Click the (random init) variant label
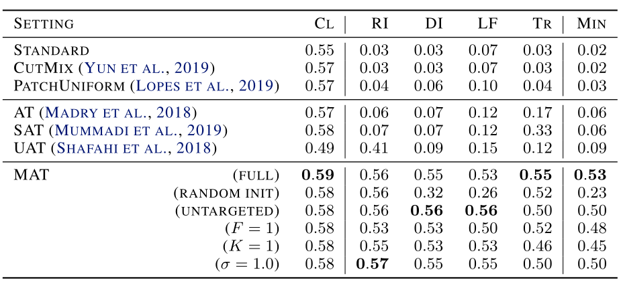 (x=226, y=194)
